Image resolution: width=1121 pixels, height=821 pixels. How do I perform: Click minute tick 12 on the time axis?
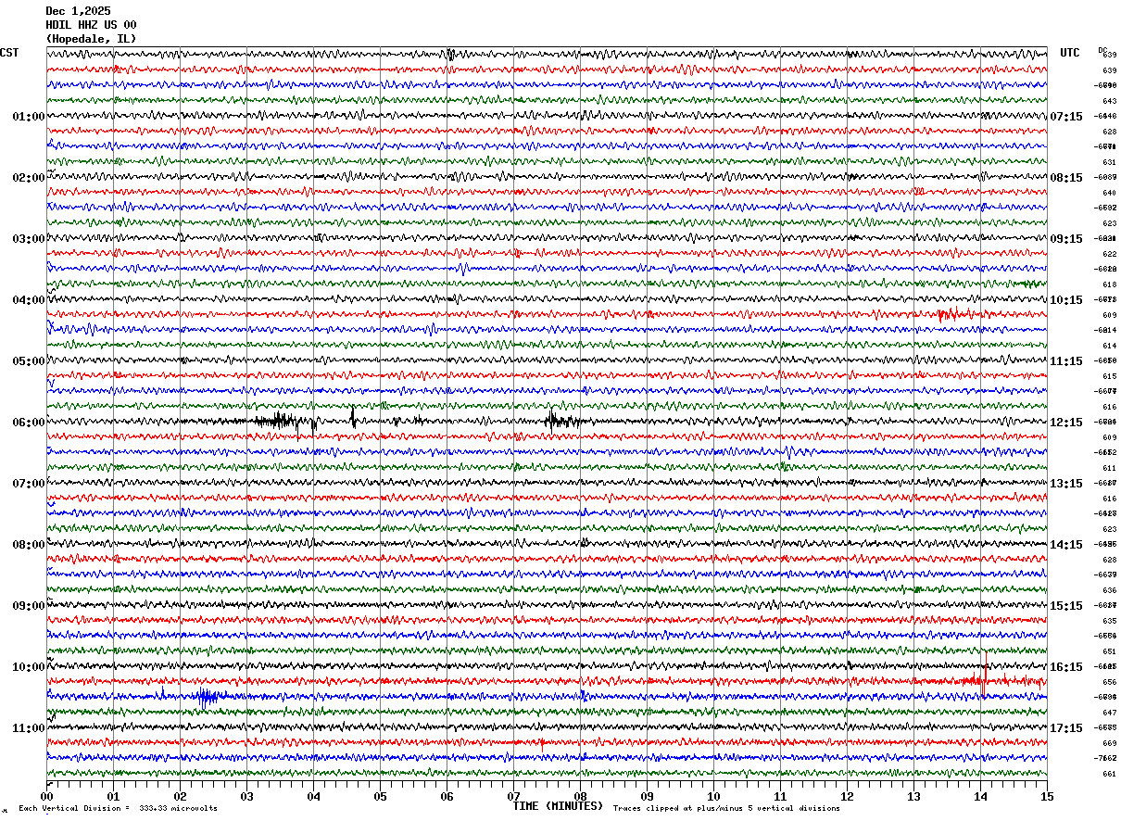848,795
